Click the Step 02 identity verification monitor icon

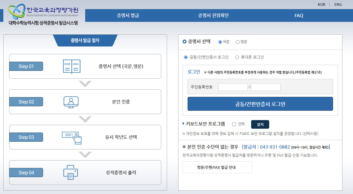72,102
